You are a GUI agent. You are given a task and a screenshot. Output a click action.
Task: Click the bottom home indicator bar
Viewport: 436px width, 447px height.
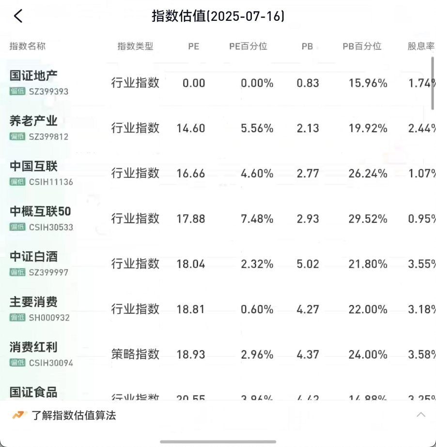click(x=218, y=442)
